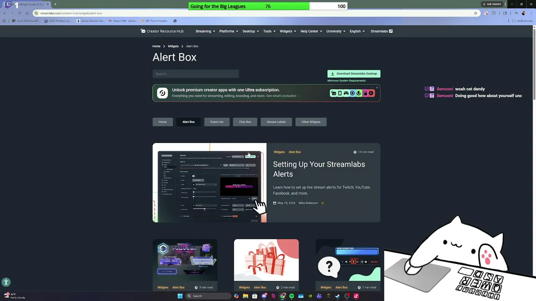The image size is (536, 301).
Task: Open Microsoft Store from the taskbar
Action: click(255, 296)
